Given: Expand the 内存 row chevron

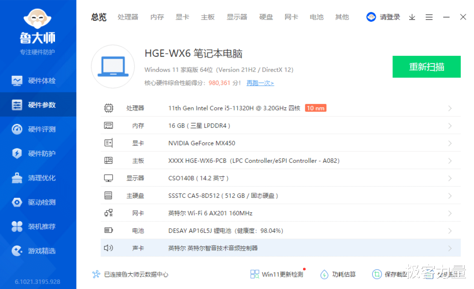Looking at the screenshot, I should click(450, 126).
